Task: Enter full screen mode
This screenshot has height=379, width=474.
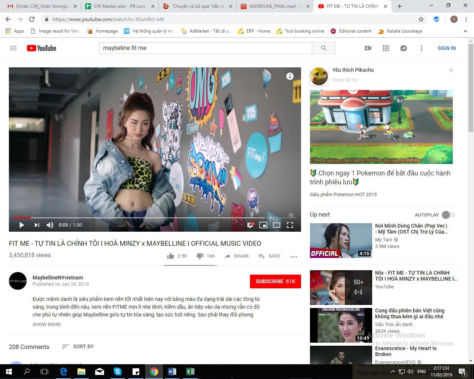Action: point(290,225)
